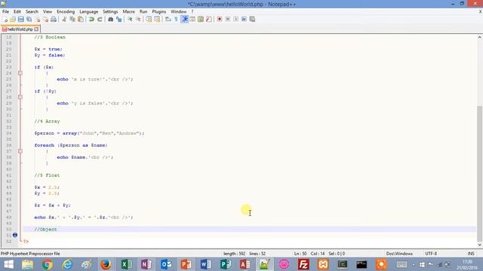This screenshot has height=271, width=483.
Task: Click the Paste toolbar icon
Action: click(81, 20)
